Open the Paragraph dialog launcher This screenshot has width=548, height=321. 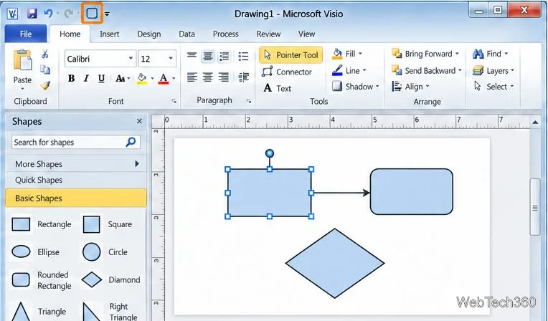[x=249, y=101]
